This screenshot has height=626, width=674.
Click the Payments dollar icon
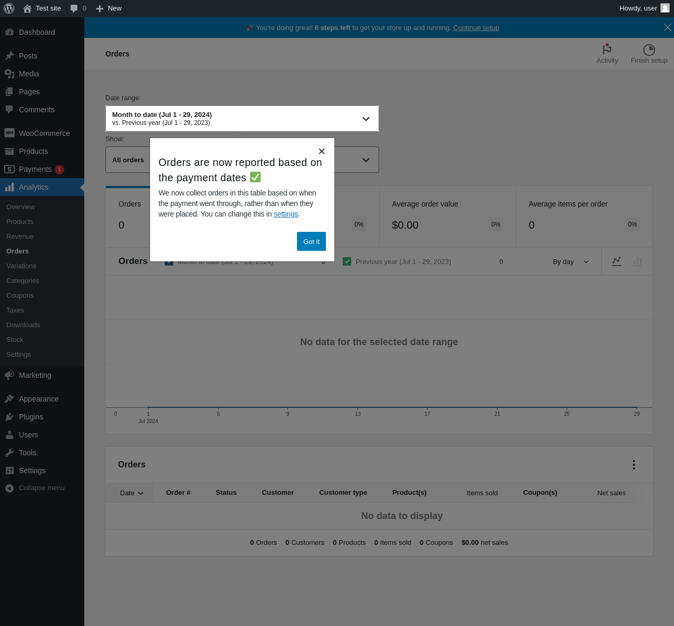coord(9,169)
